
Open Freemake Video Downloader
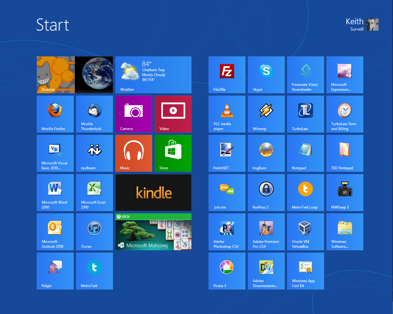click(306, 75)
